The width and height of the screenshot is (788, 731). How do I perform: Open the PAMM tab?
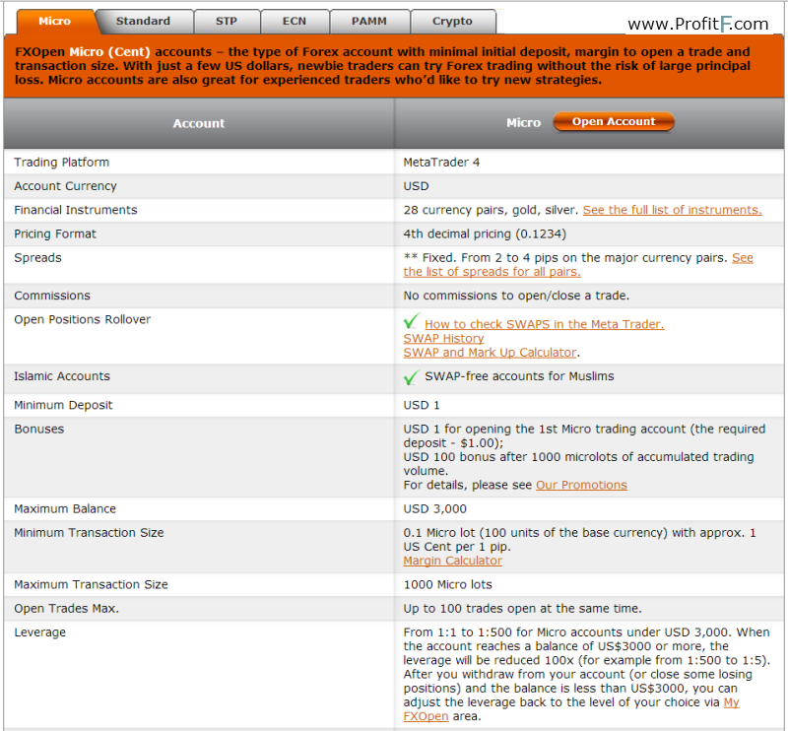point(369,21)
